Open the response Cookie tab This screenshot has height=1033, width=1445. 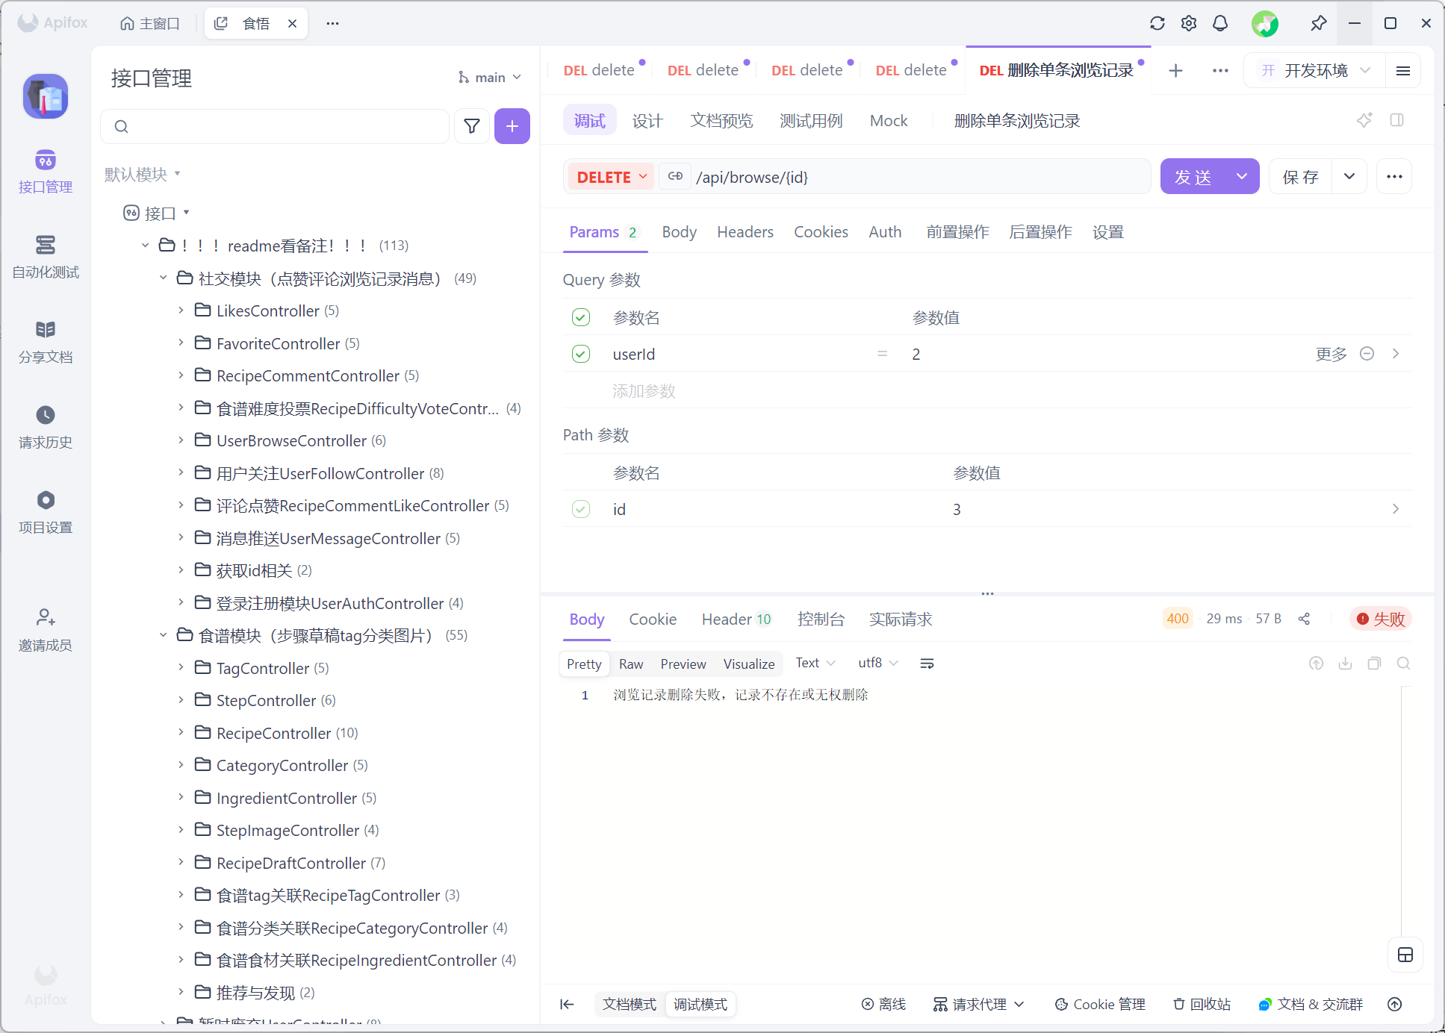pos(652,620)
